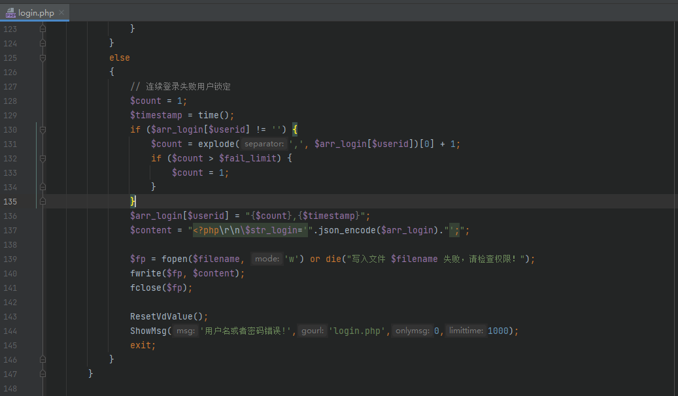Click the 'separator:' parameter hint in explode call
This screenshot has height=396, width=678.
coord(263,143)
